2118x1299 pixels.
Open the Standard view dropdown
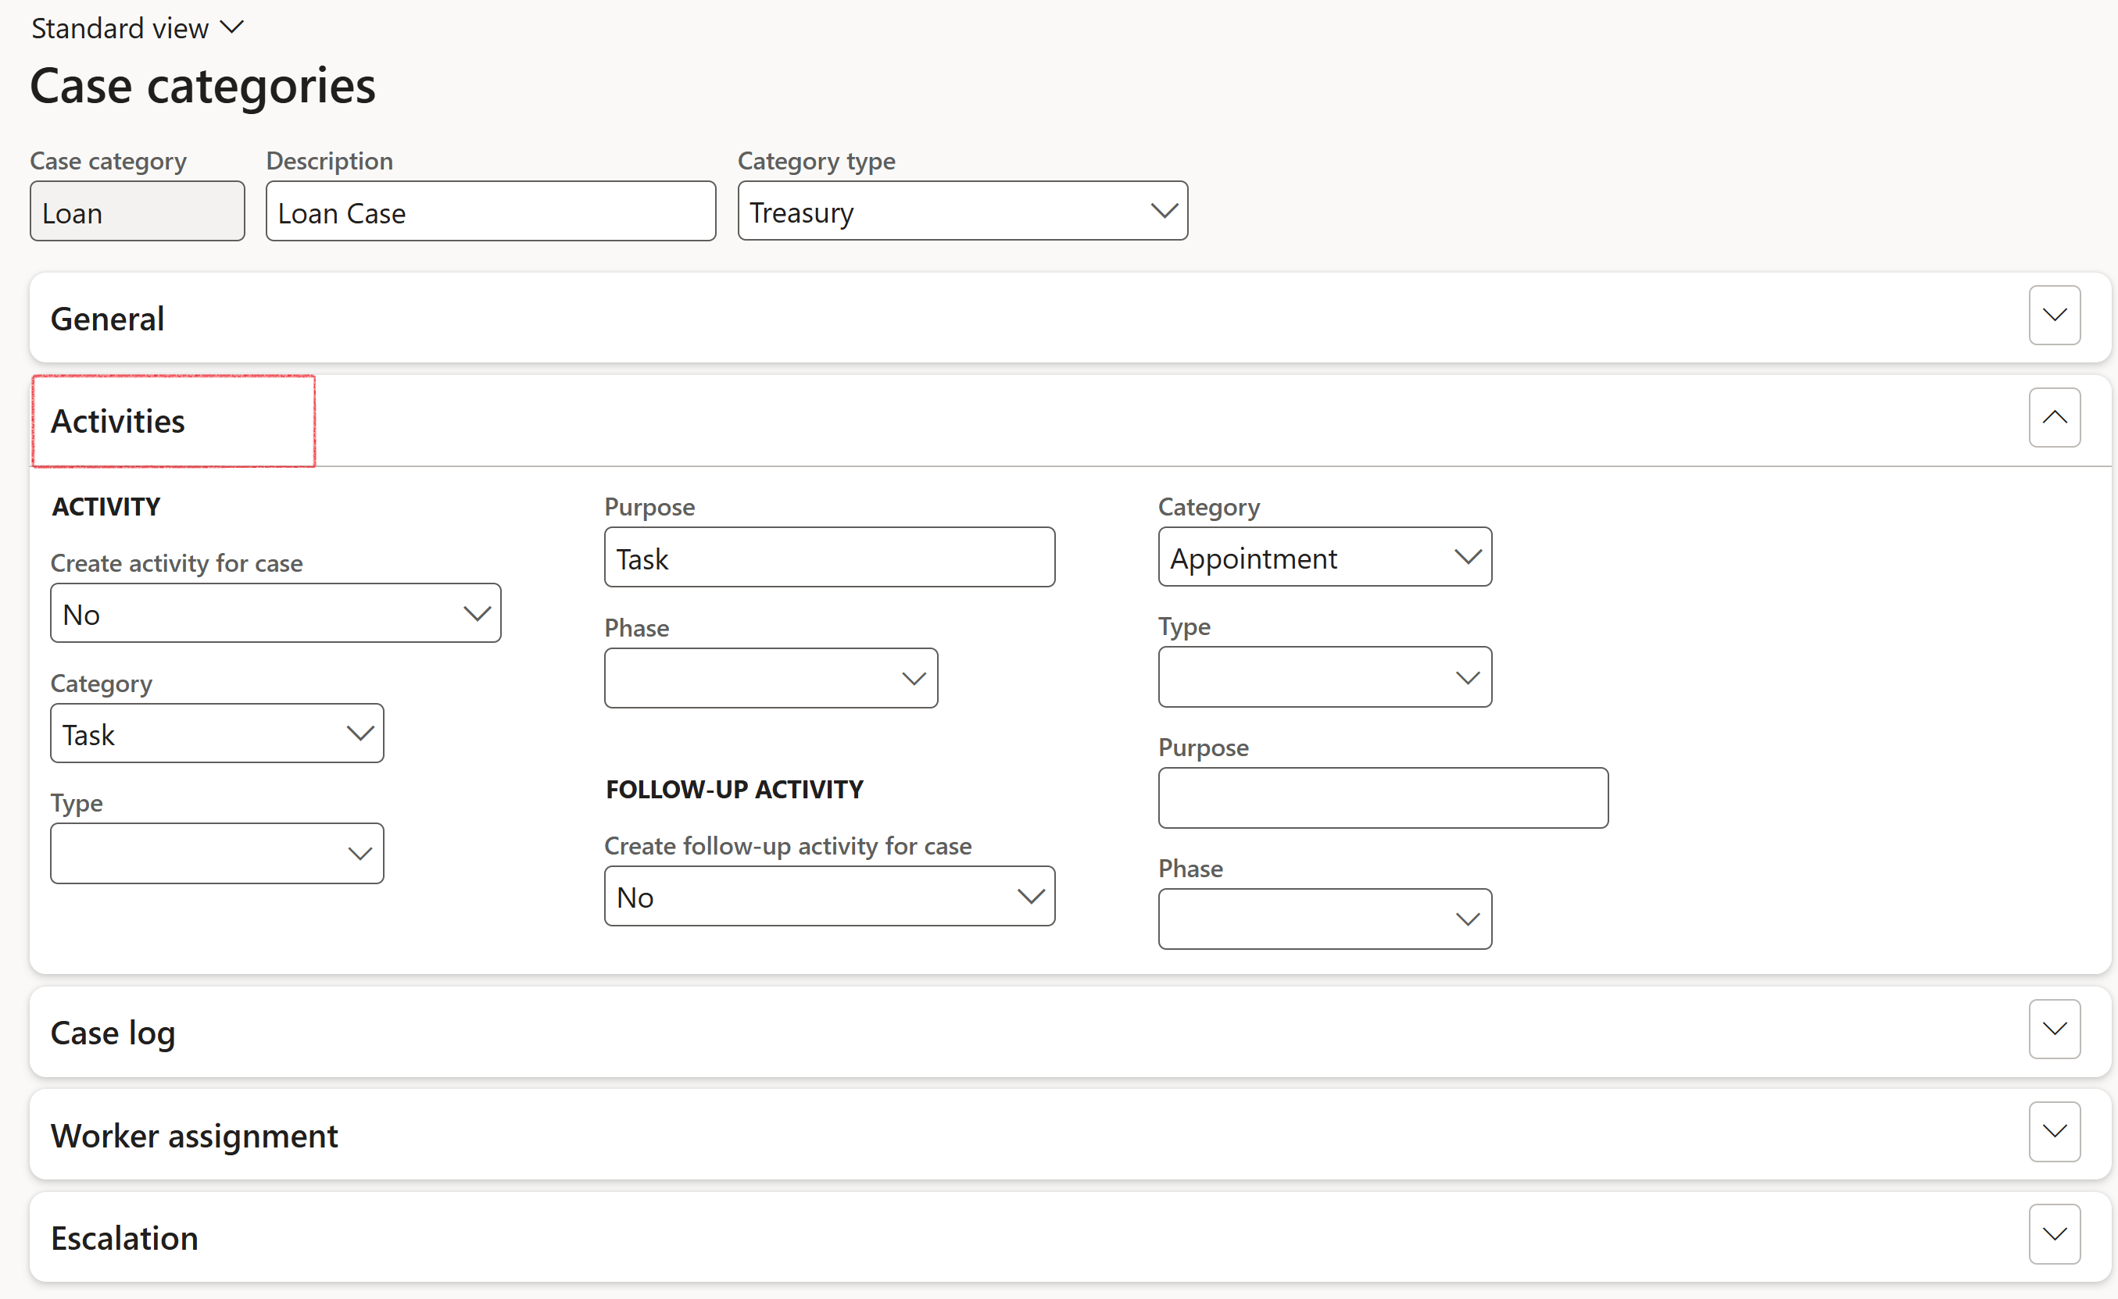tap(138, 28)
